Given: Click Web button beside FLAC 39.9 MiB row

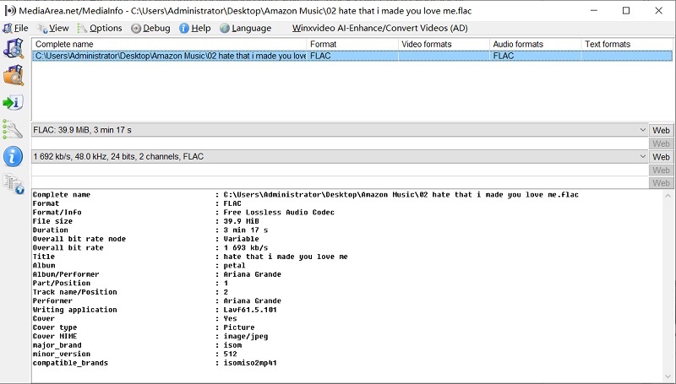Looking at the screenshot, I should pos(661,131).
